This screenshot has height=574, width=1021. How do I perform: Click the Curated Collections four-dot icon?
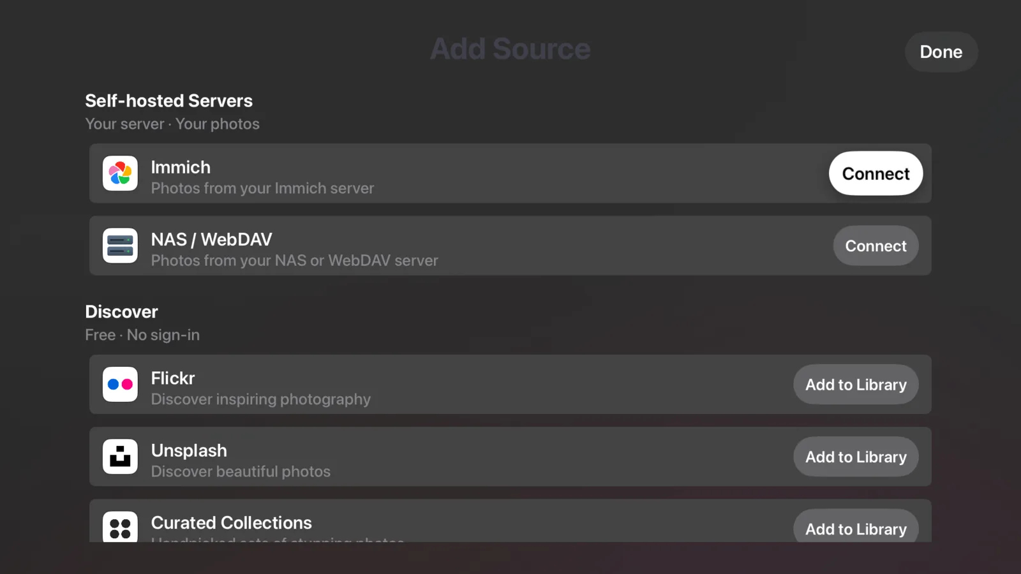click(120, 527)
